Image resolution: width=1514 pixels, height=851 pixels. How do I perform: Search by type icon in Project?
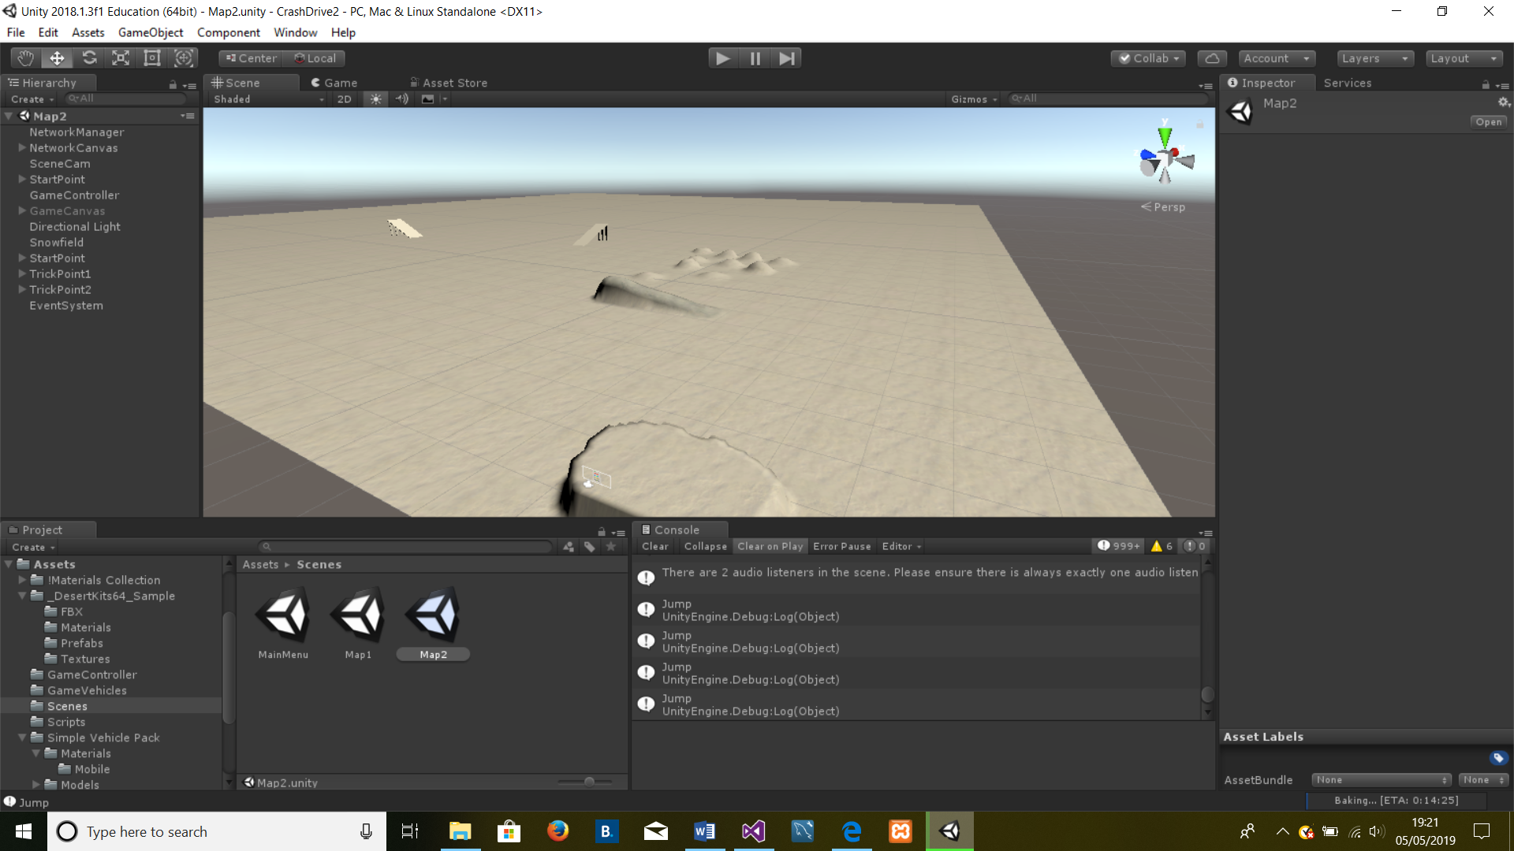[x=569, y=546]
